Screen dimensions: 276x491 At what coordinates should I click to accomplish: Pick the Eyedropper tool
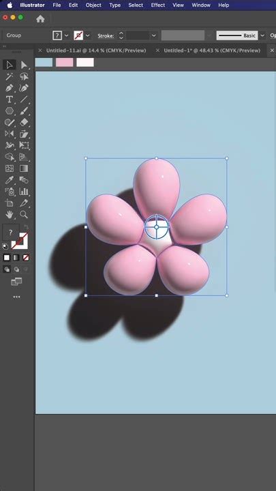click(x=10, y=180)
